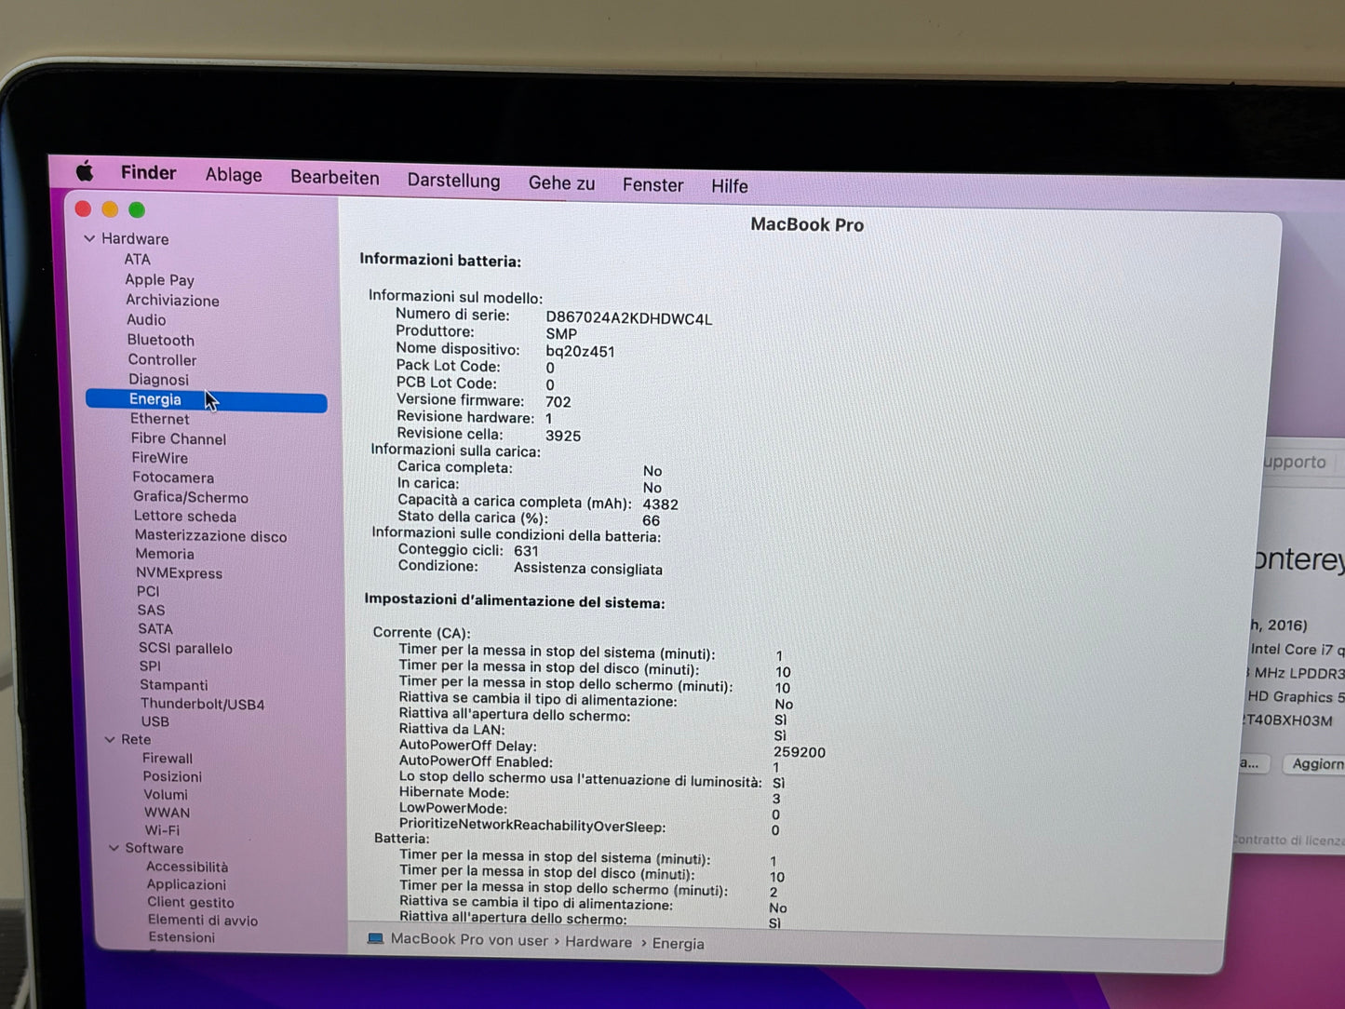Collapse the Rete section chevron
Screen dimensions: 1345x1009
point(110,739)
